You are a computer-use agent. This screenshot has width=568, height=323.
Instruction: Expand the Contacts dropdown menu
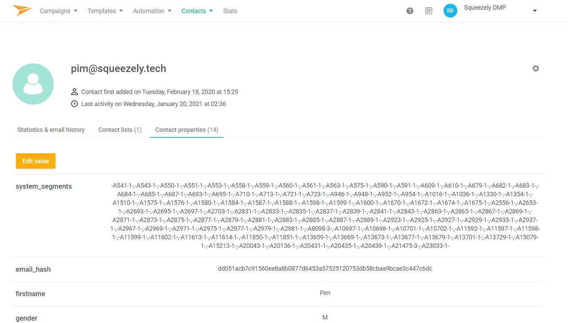[197, 11]
